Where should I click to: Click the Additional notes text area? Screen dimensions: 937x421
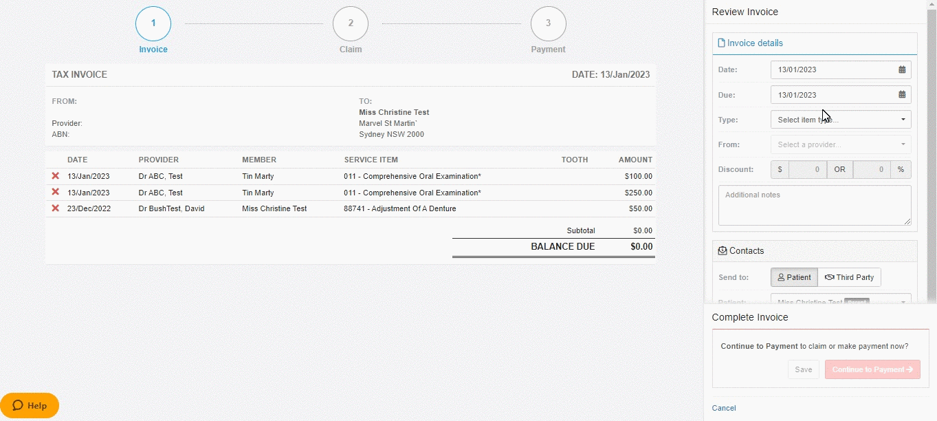(x=815, y=205)
